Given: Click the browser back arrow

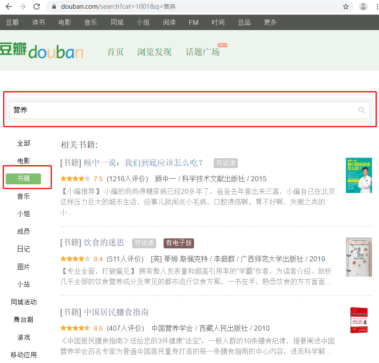Looking at the screenshot, I should coord(9,7).
